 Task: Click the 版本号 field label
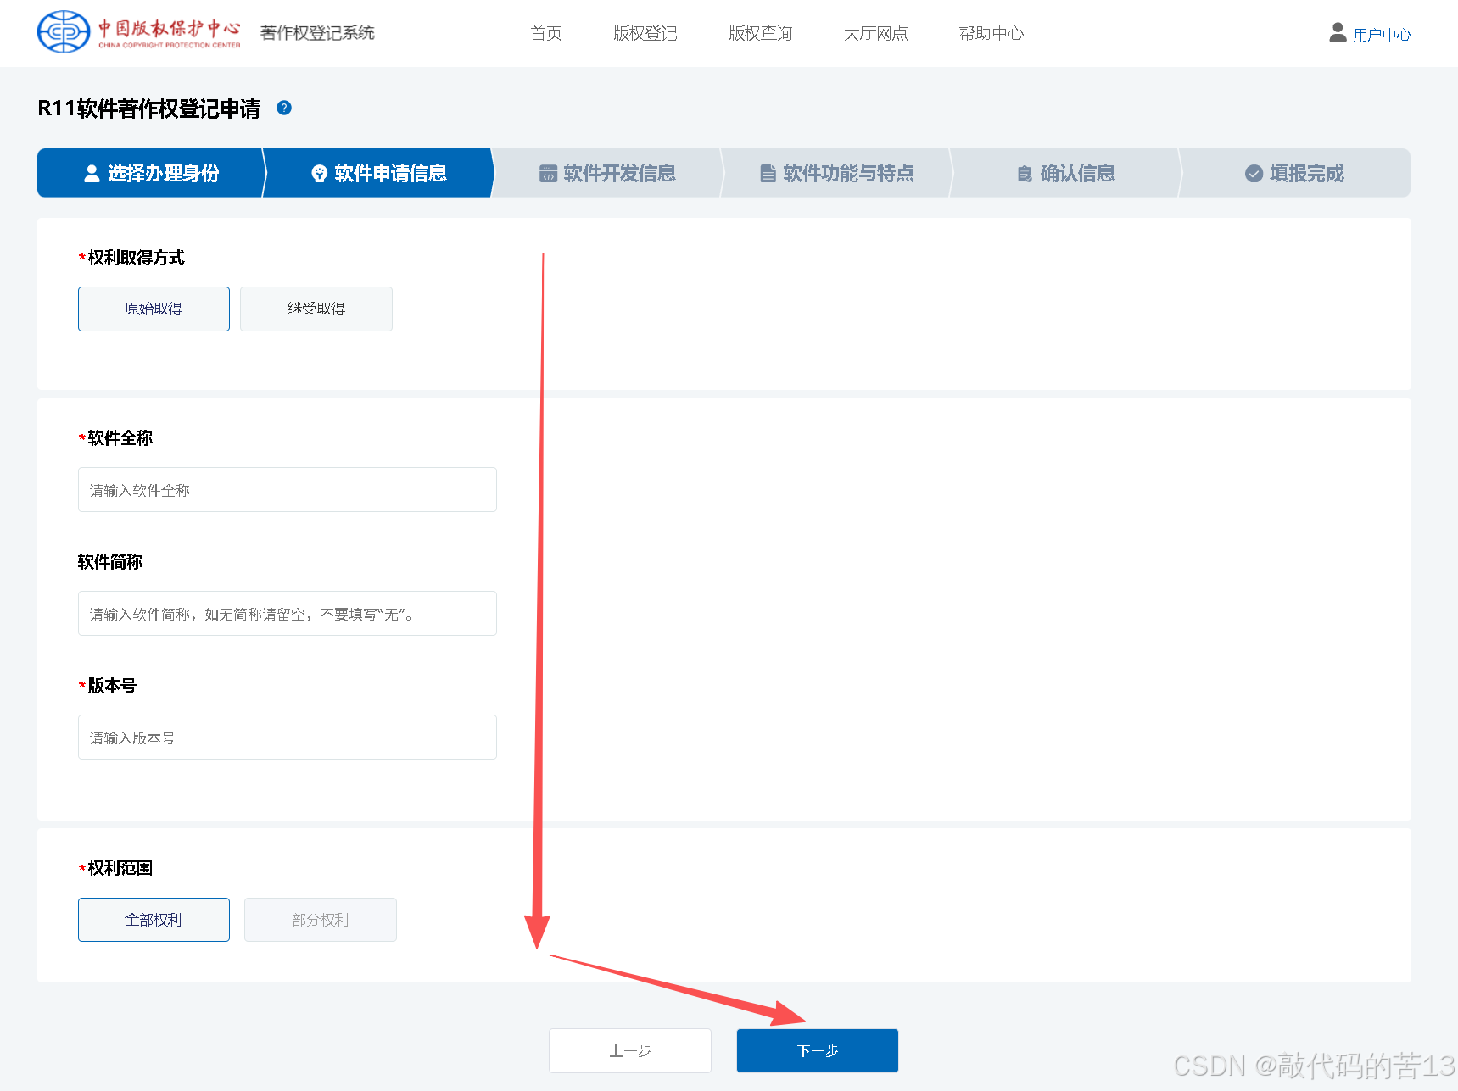[111, 686]
